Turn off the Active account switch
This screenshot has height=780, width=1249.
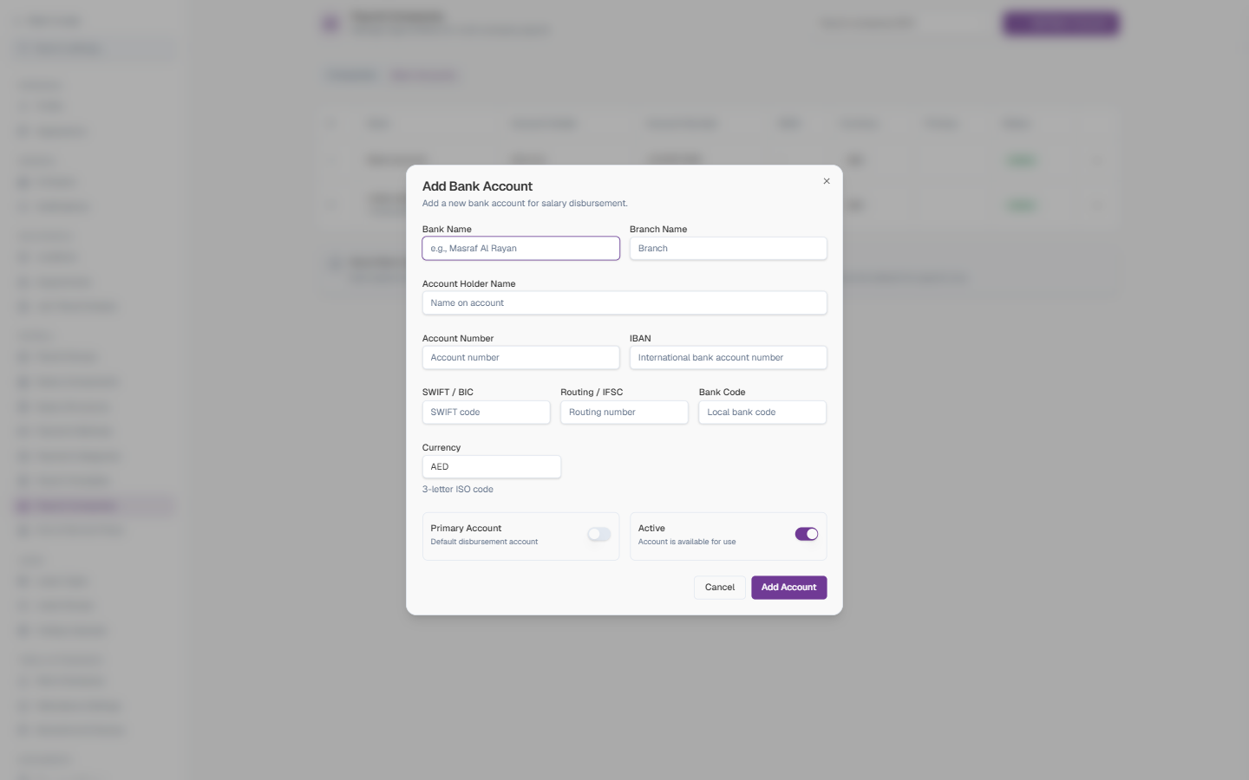(x=807, y=534)
